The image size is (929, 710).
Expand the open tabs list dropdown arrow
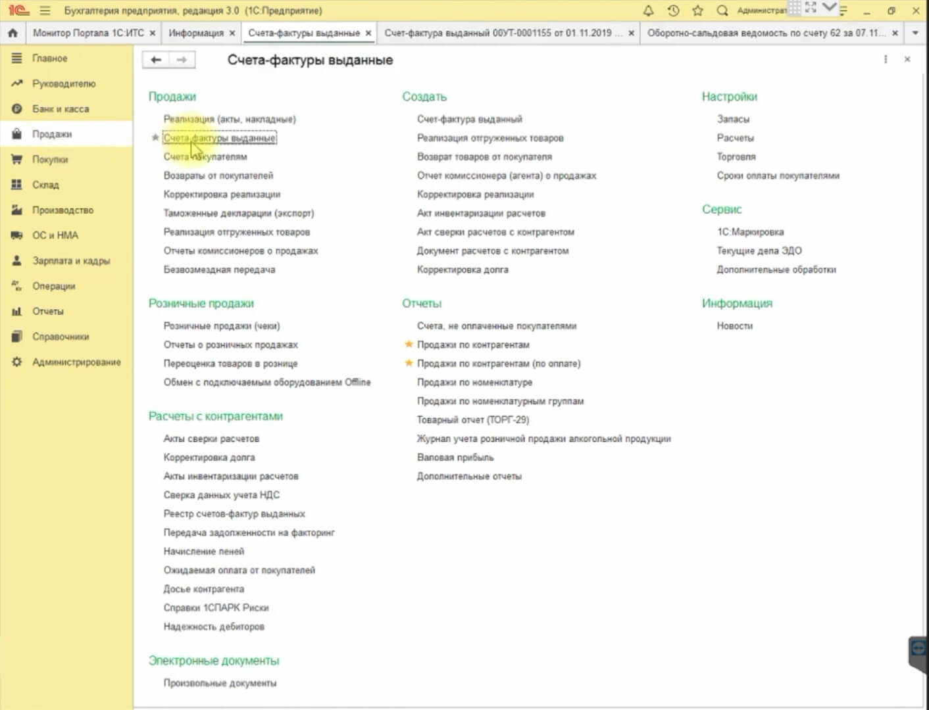(915, 33)
